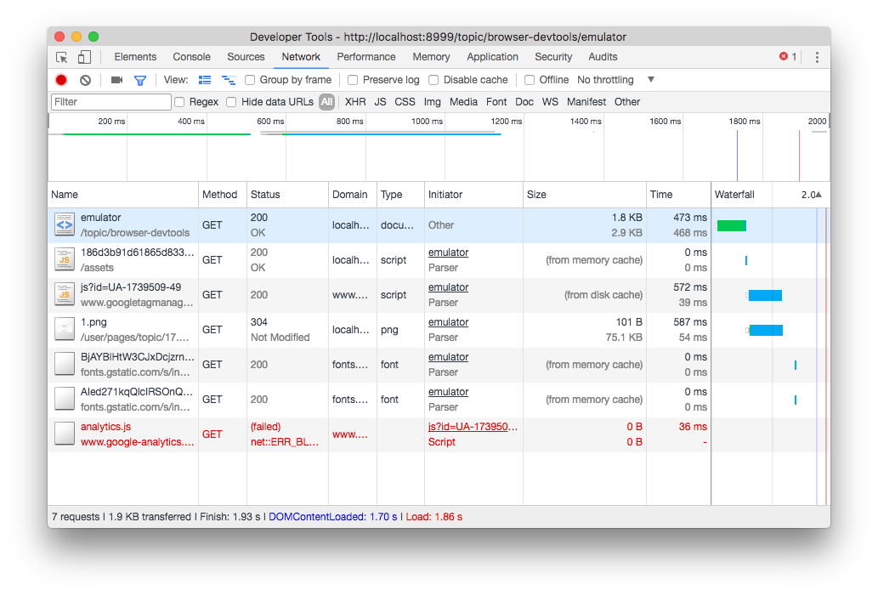
Task: Click the Filter text input field
Action: (111, 102)
